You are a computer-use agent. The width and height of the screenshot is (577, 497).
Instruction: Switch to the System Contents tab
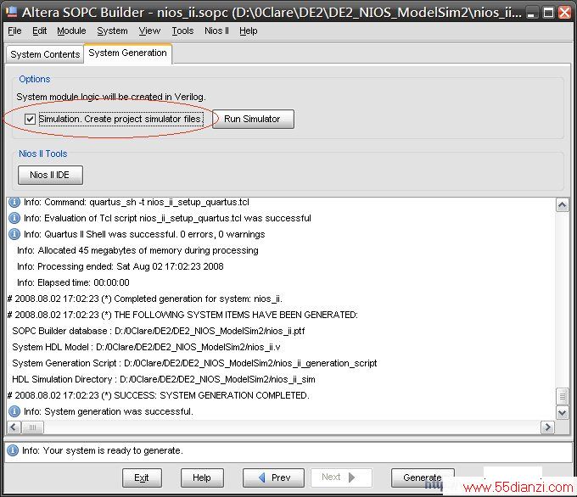click(x=45, y=54)
